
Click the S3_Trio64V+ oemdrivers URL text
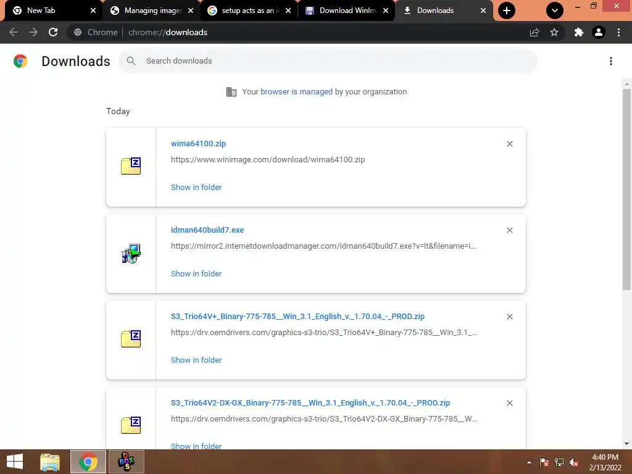tap(324, 333)
